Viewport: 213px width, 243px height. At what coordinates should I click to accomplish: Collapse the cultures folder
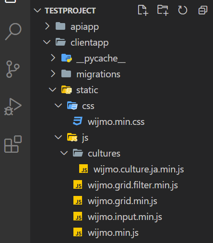pyautogui.click(x=64, y=153)
